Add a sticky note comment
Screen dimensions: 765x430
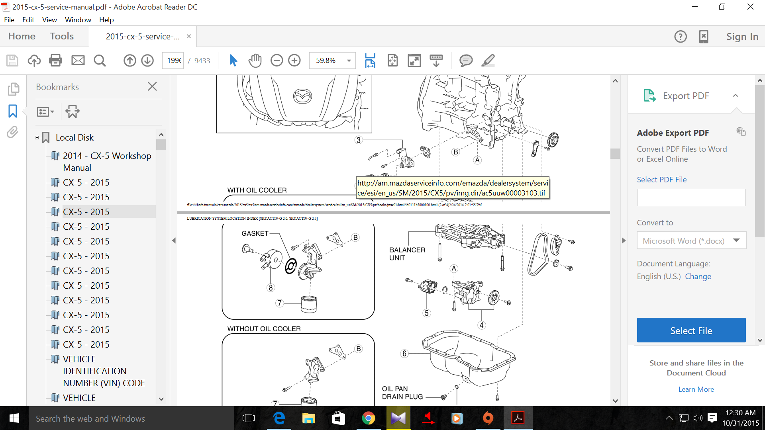coord(466,61)
